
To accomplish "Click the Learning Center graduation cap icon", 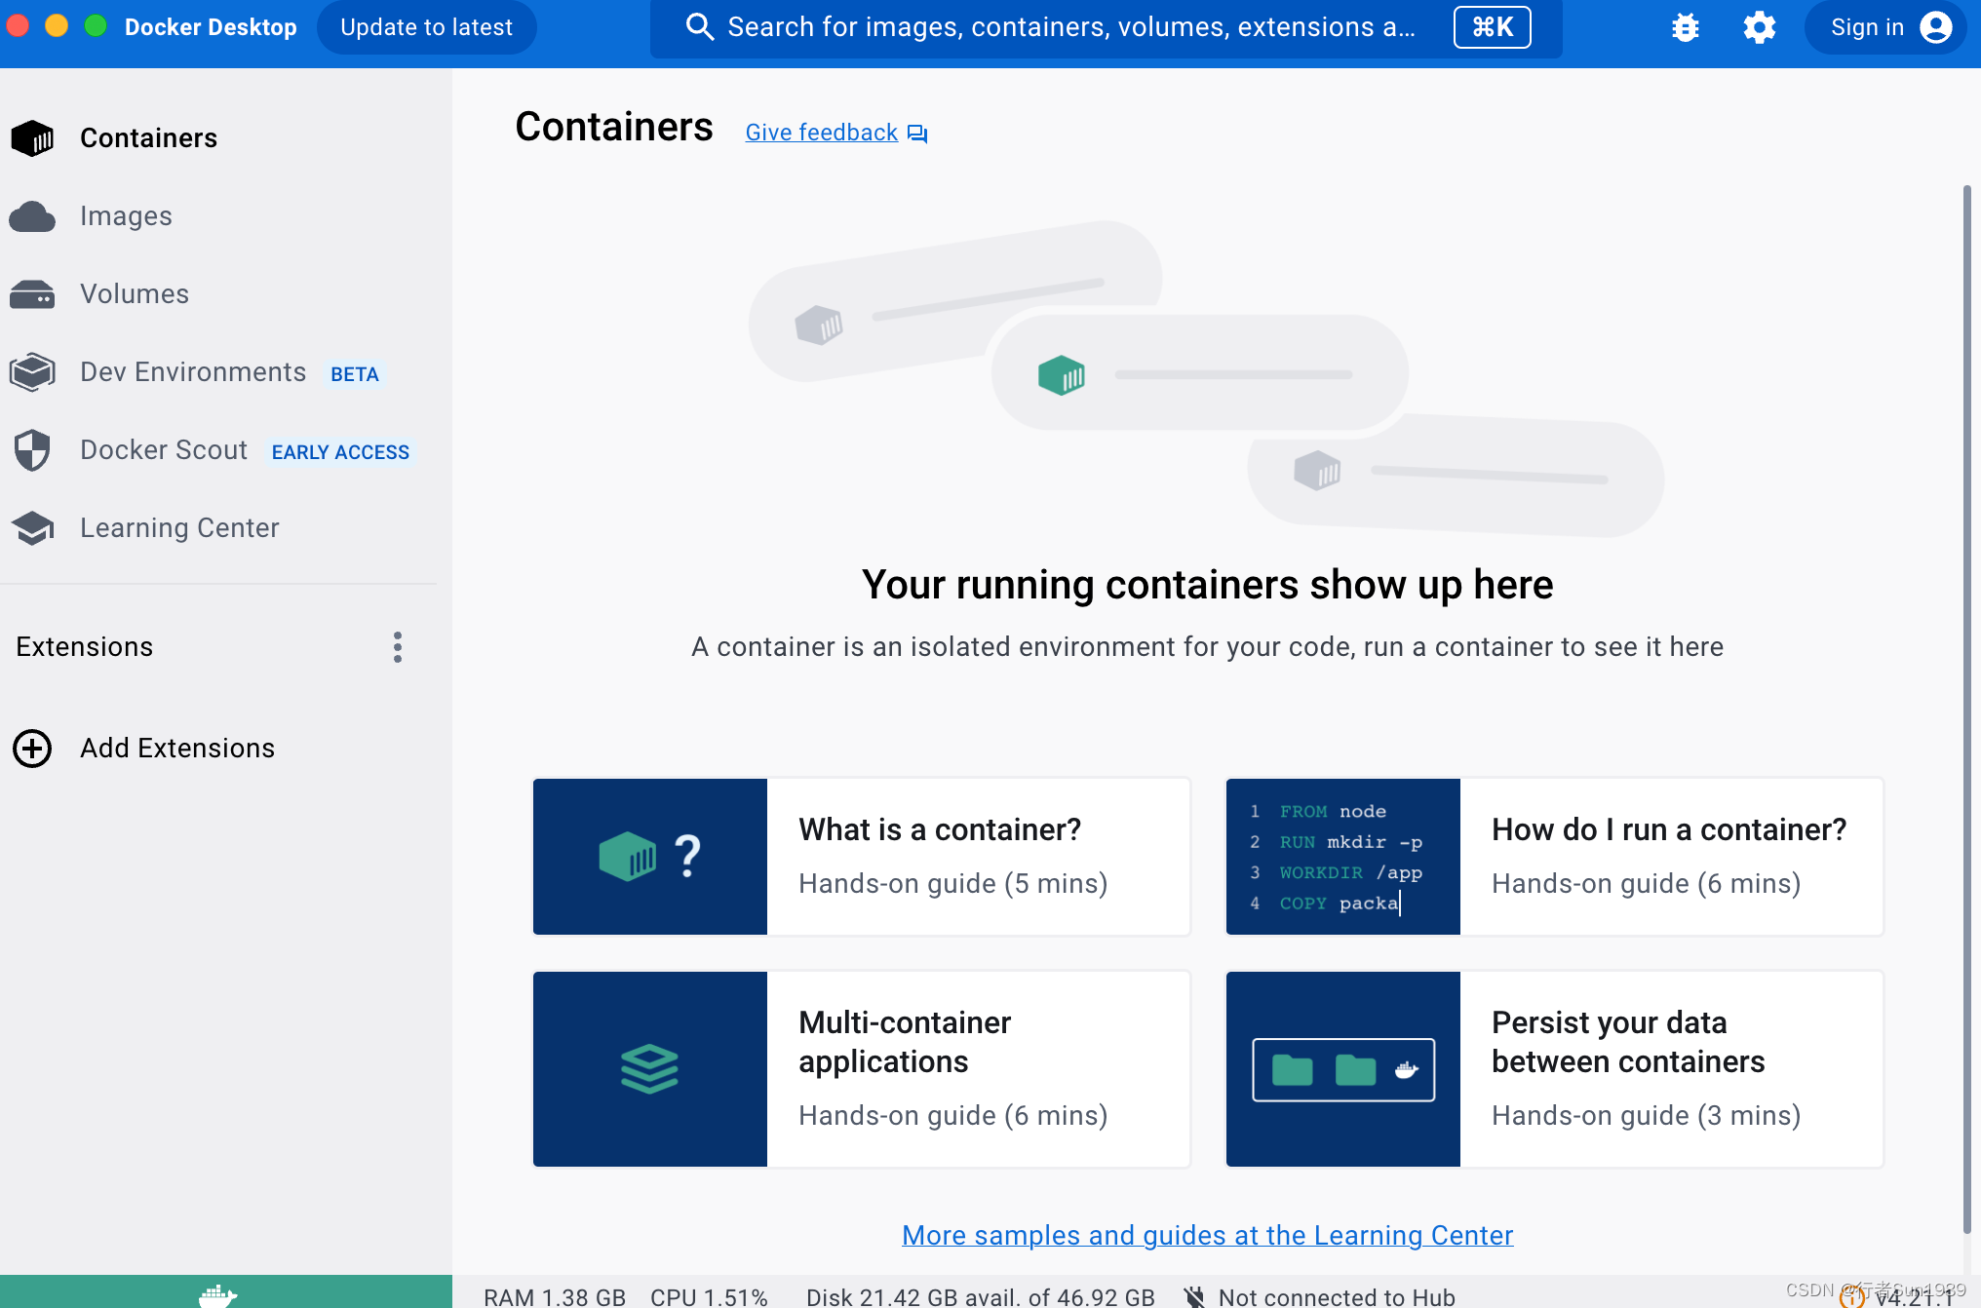I will tap(32, 528).
